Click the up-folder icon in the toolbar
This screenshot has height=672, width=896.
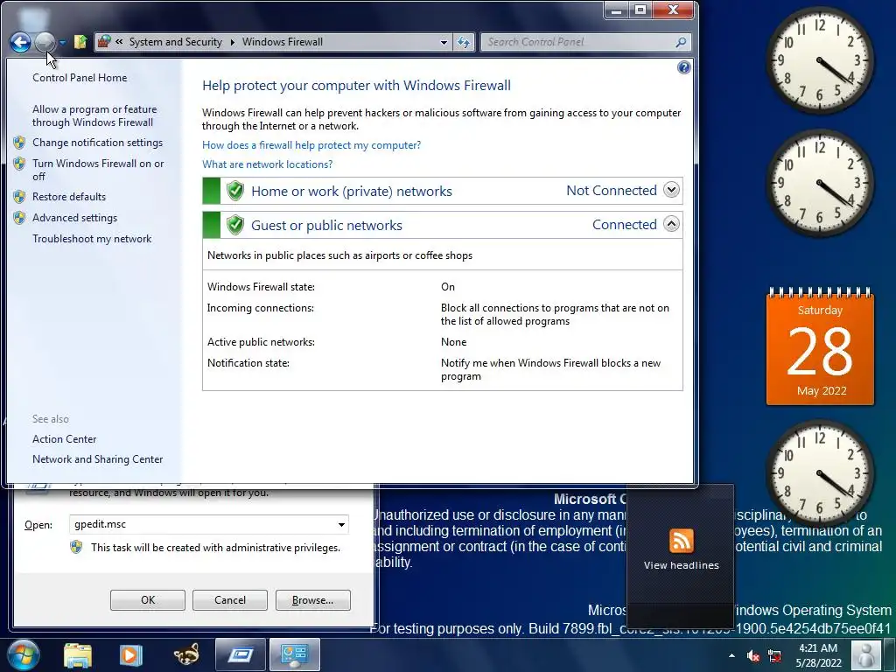pyautogui.click(x=80, y=42)
